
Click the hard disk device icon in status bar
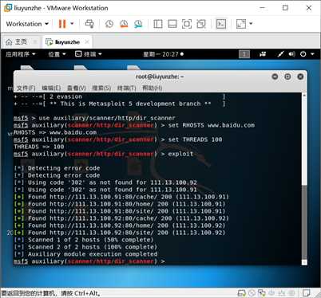(241, 293)
